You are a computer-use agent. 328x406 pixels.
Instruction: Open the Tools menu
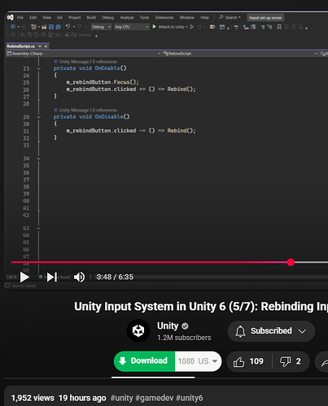pyautogui.click(x=144, y=17)
